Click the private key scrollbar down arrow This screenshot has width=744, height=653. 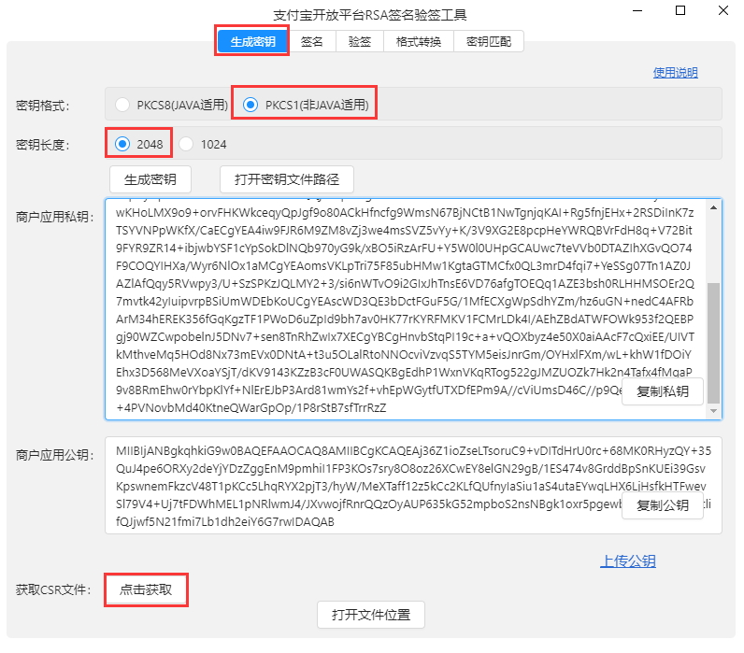pyautogui.click(x=714, y=411)
